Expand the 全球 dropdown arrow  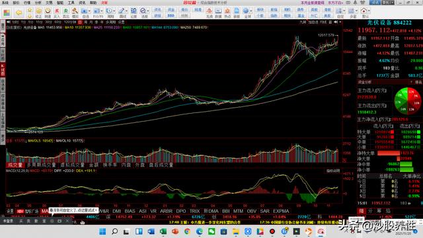[x=251, y=11]
